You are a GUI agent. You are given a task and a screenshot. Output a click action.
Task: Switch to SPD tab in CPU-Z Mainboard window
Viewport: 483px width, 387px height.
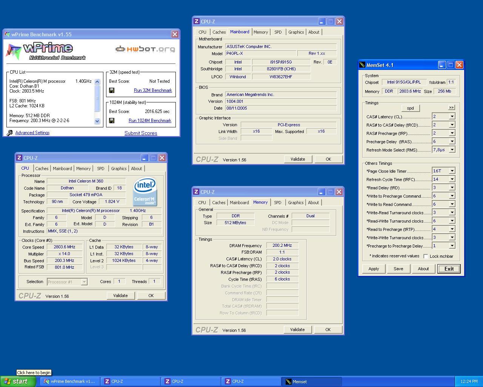pos(278,32)
